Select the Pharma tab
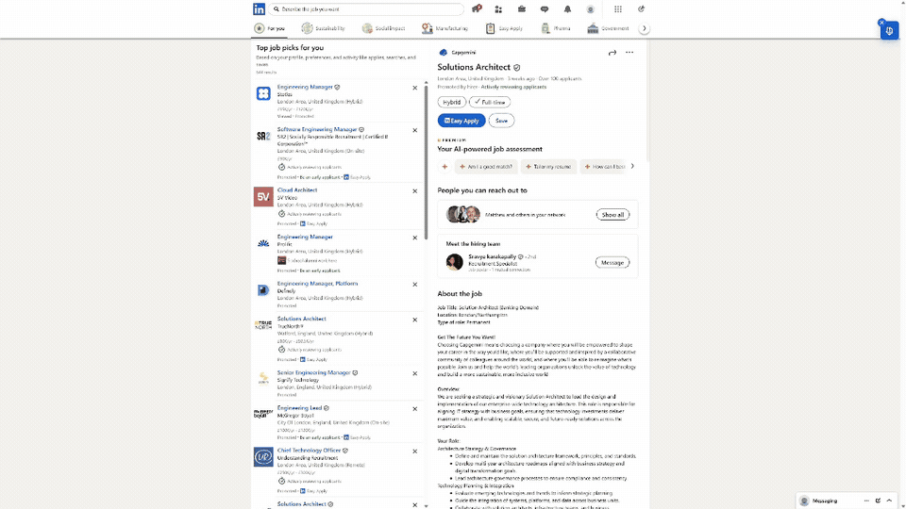906x509 pixels. 555,28
